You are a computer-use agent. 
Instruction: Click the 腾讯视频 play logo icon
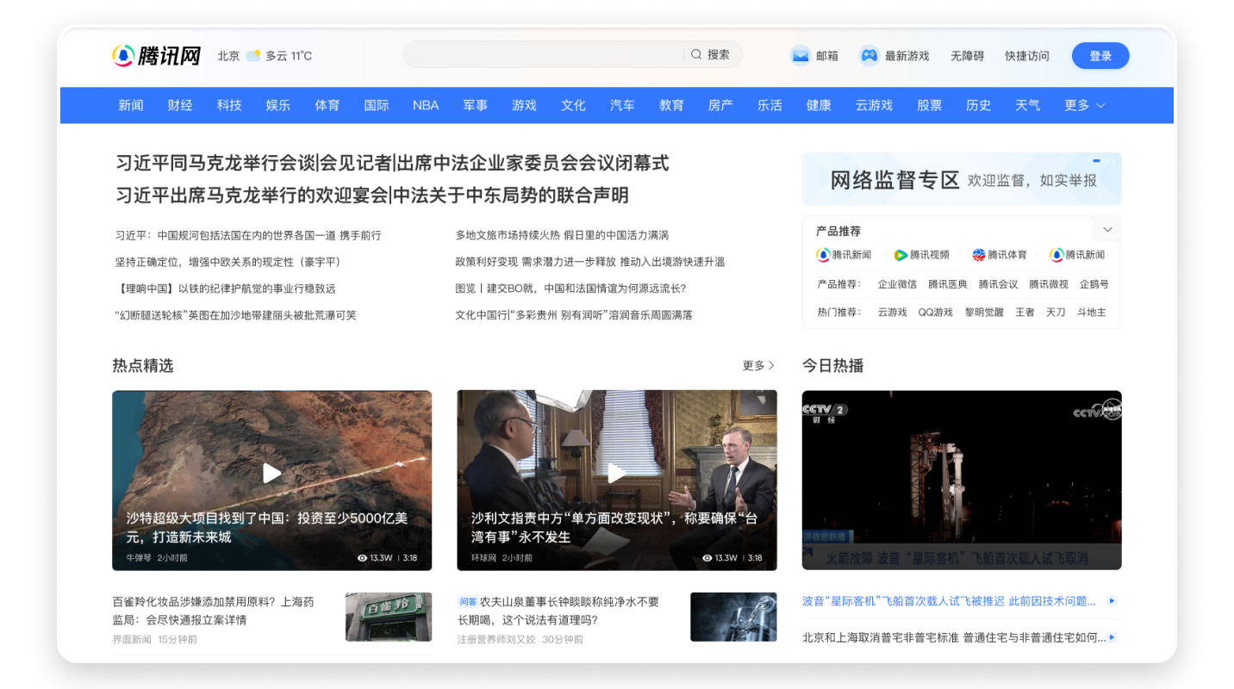pyautogui.click(x=901, y=255)
